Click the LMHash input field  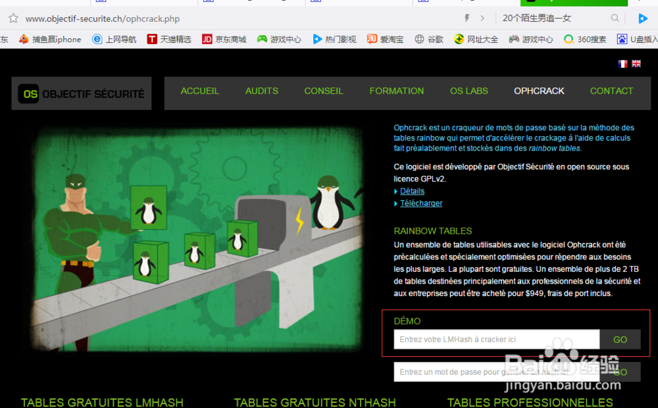(x=496, y=339)
